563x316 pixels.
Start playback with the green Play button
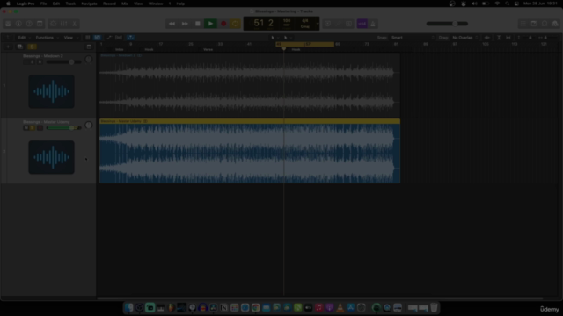pos(210,24)
